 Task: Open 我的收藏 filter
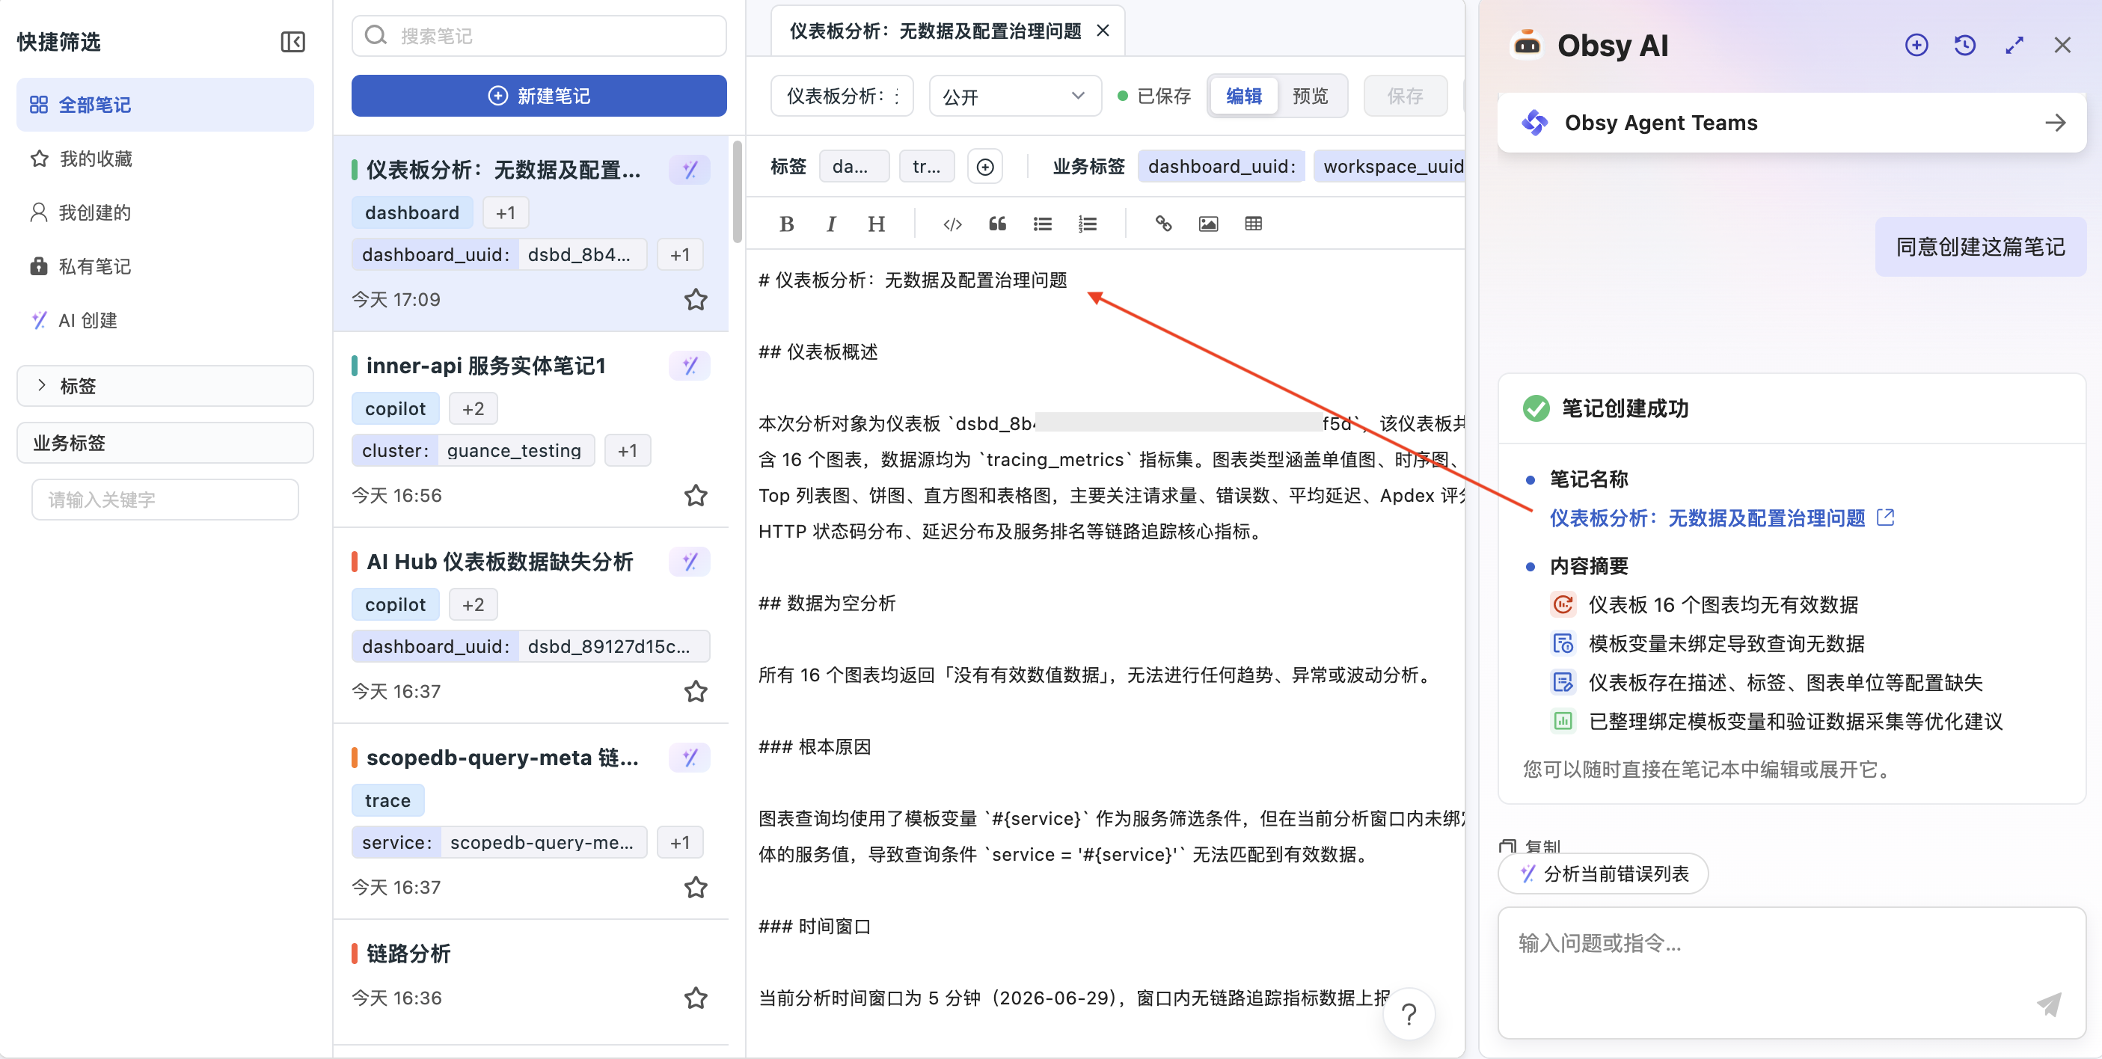coord(165,159)
